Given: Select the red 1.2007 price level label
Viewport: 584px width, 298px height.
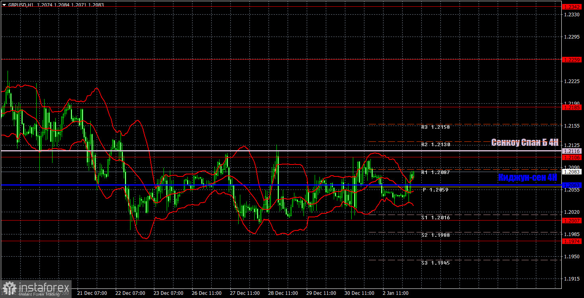Looking at the screenshot, I should (572, 221).
